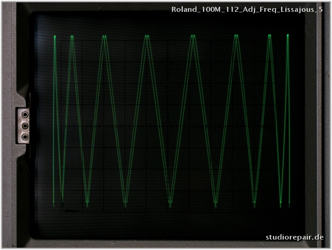Click the last double-peaked crest on the right
This screenshot has height=250, width=332.
(x=270, y=36)
